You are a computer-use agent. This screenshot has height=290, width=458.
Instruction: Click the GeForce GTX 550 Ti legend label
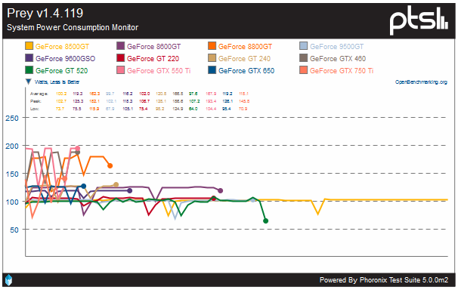(x=159, y=70)
